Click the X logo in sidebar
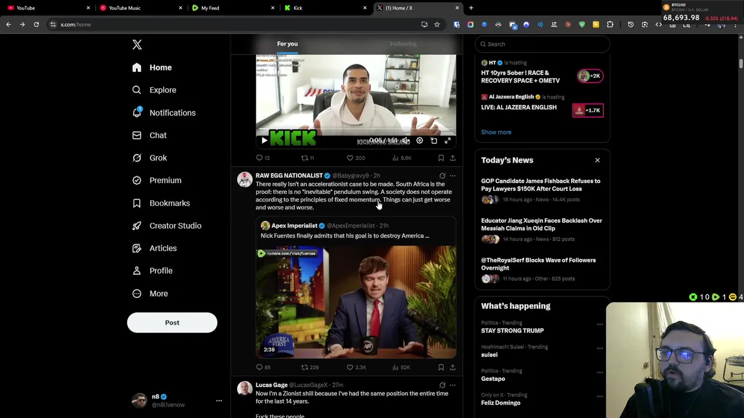This screenshot has width=744, height=418. click(137, 45)
